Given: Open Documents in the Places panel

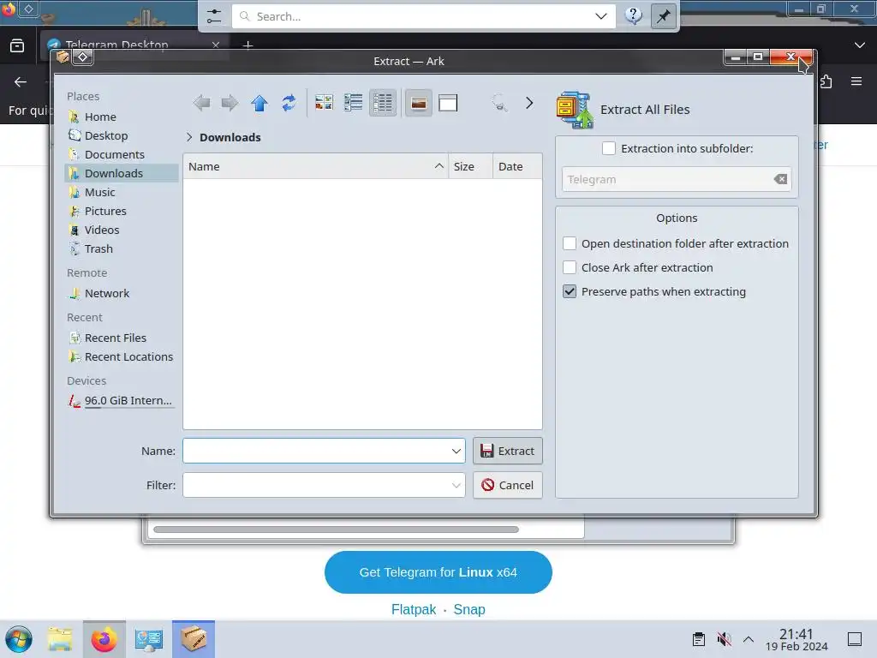Looking at the screenshot, I should (x=122, y=154).
